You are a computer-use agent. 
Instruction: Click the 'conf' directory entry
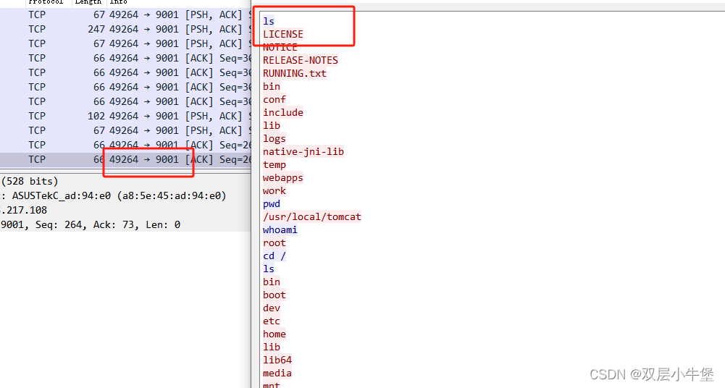(x=275, y=99)
